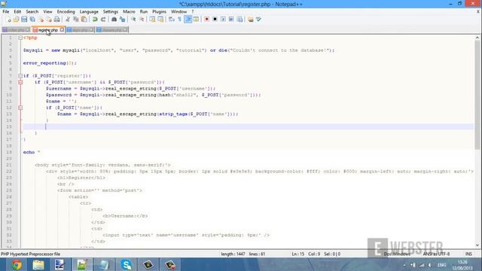Select the register.php document tab
Image resolution: width=482 pixels, height=271 pixels.
point(48,30)
